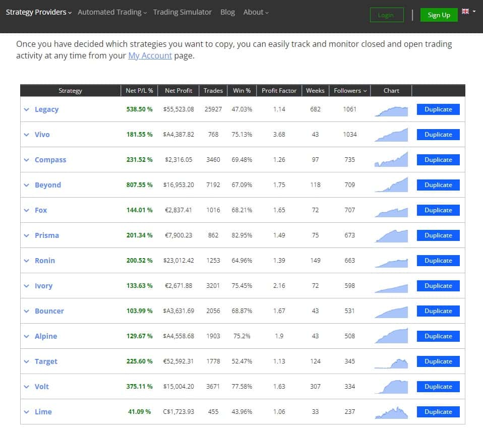Click the Login button
Image resolution: width=483 pixels, height=431 pixels.
tap(387, 15)
